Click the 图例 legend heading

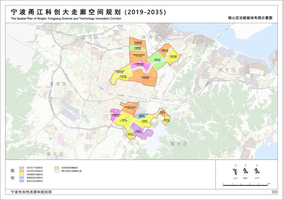point(13,174)
